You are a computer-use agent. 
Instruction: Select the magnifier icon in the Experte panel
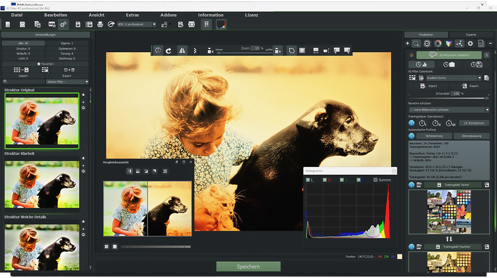tap(417, 44)
